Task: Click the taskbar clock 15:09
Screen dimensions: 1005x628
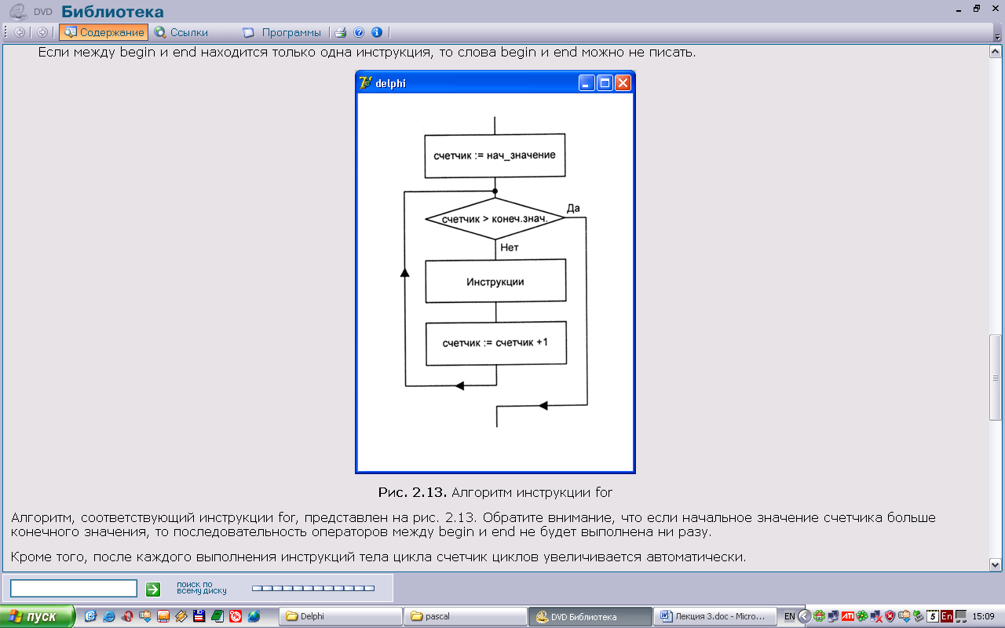Action: coord(983,616)
